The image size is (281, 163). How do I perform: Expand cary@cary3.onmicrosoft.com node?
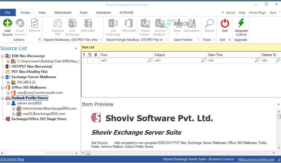click(8, 93)
